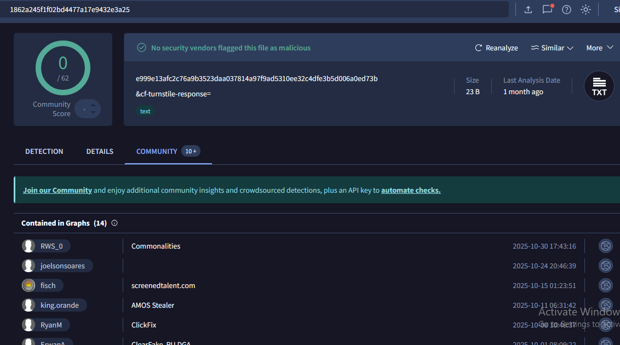Select the Community tab

coord(157,152)
